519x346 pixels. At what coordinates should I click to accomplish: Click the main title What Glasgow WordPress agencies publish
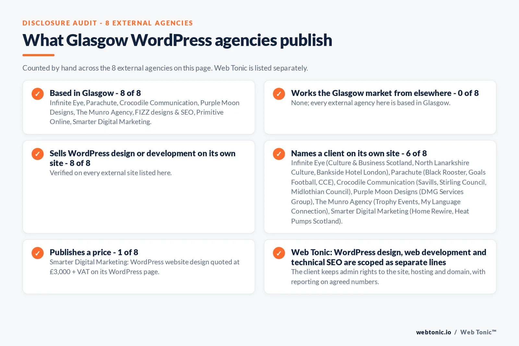click(177, 40)
